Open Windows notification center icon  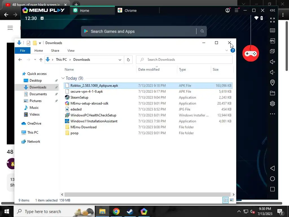coord(280,212)
